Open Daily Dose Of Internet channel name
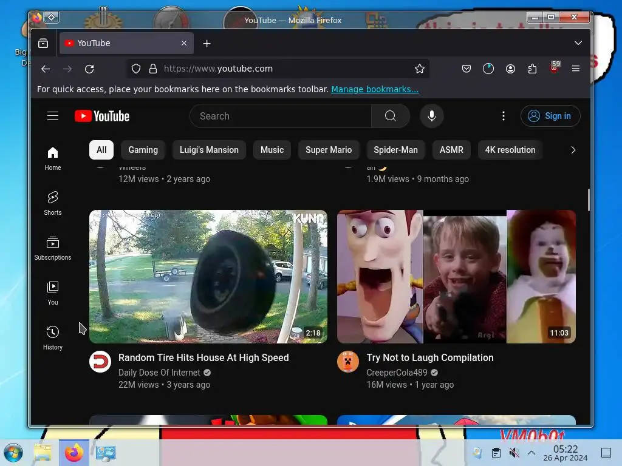Viewport: 622px width, 466px height. coord(159,373)
